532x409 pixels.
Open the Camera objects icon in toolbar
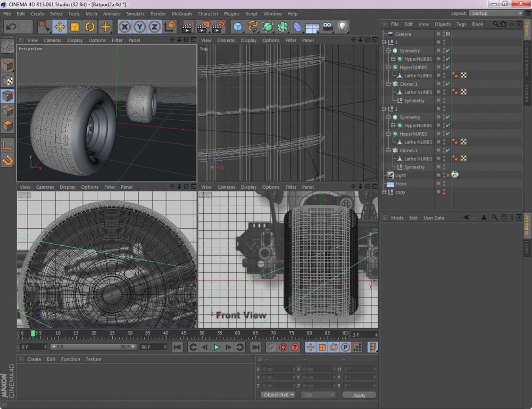point(328,27)
